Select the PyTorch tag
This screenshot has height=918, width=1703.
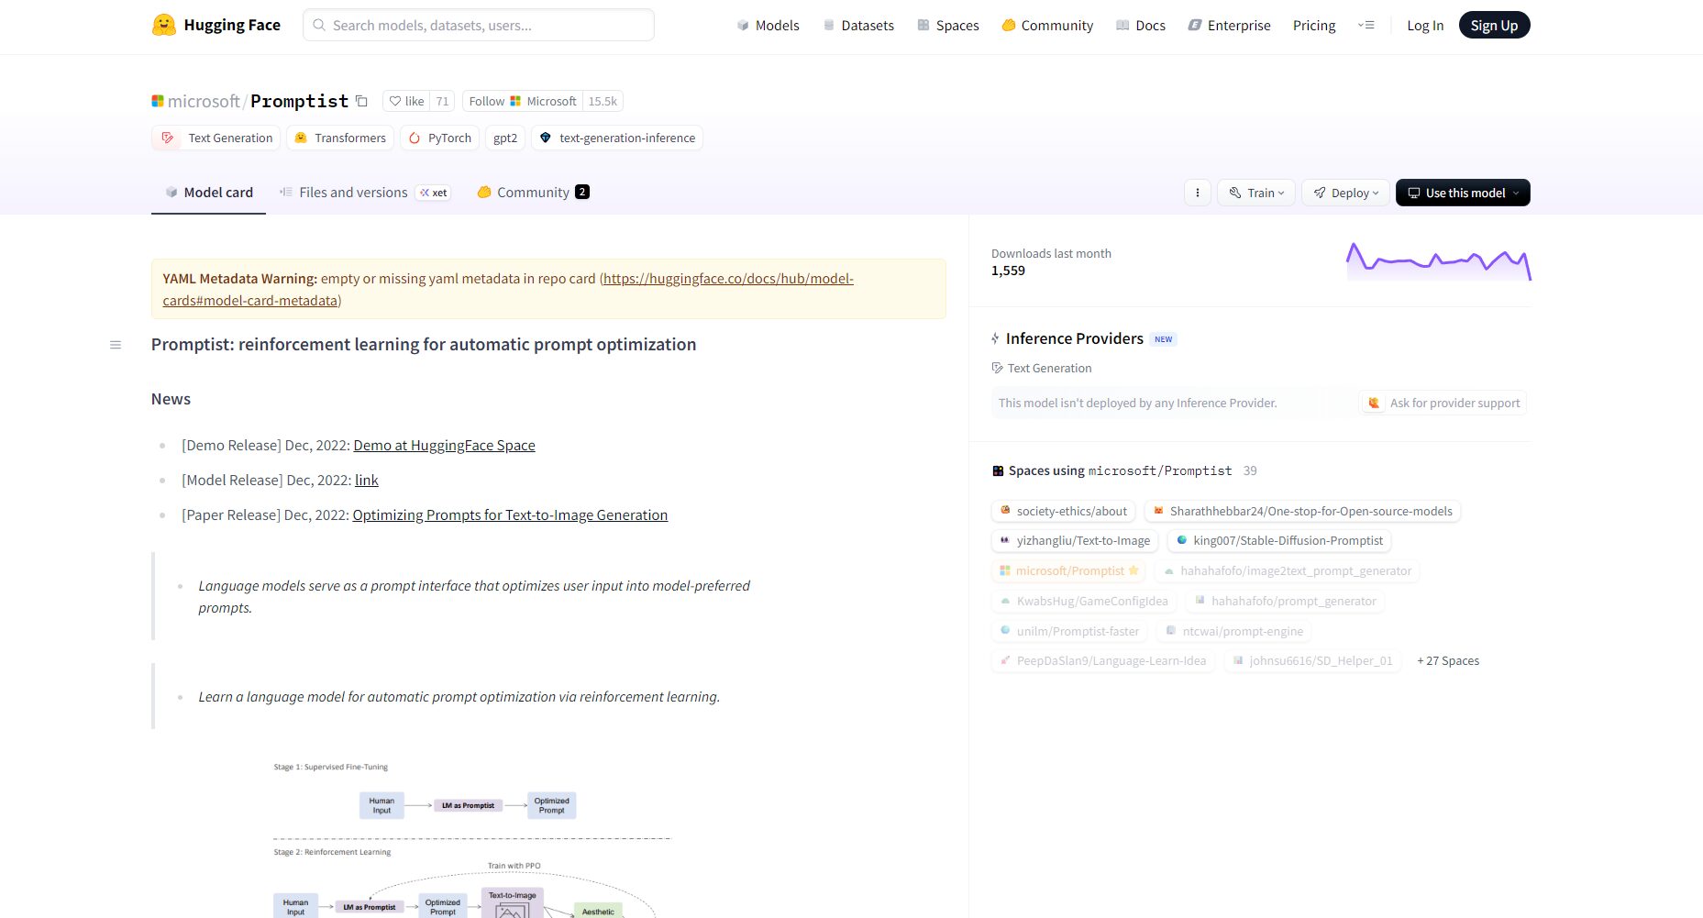439,138
